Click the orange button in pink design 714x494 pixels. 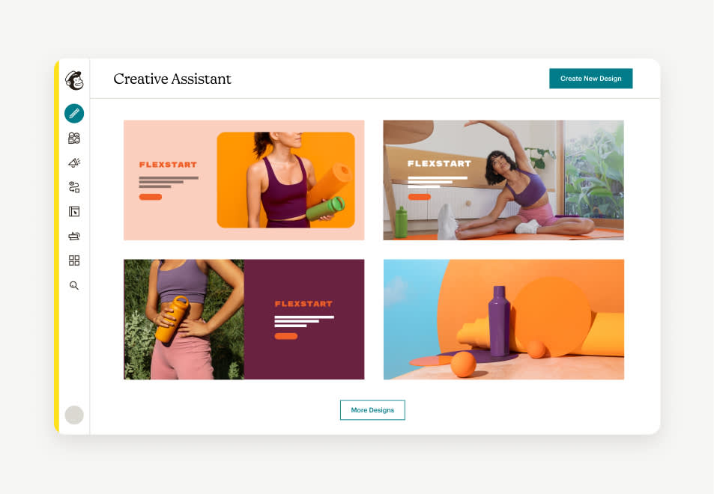[151, 197]
